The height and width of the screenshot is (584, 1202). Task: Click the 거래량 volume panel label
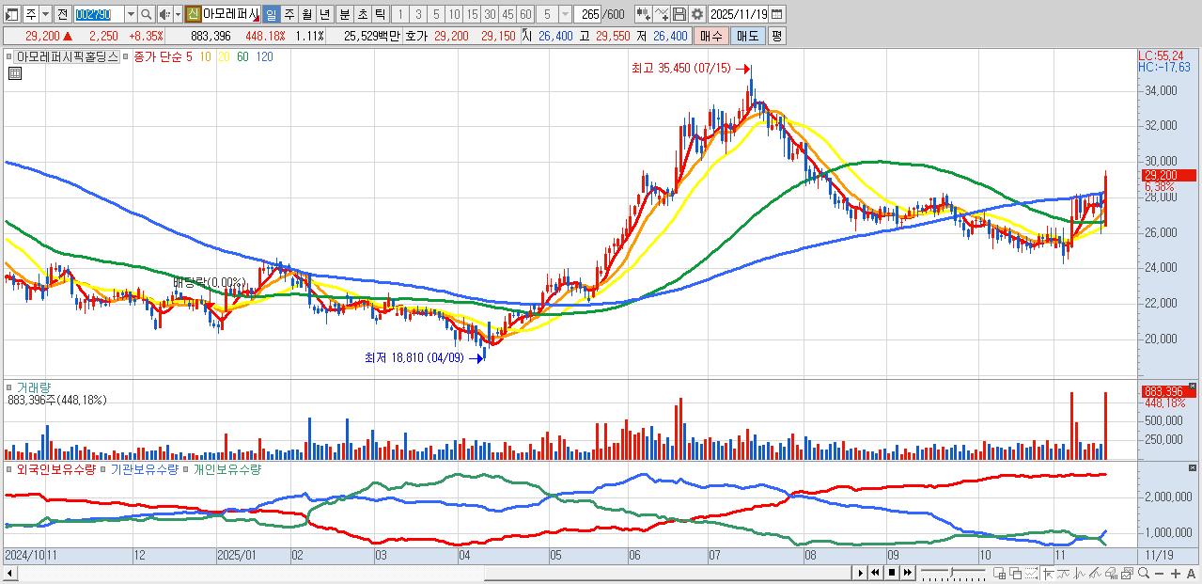click(x=33, y=387)
